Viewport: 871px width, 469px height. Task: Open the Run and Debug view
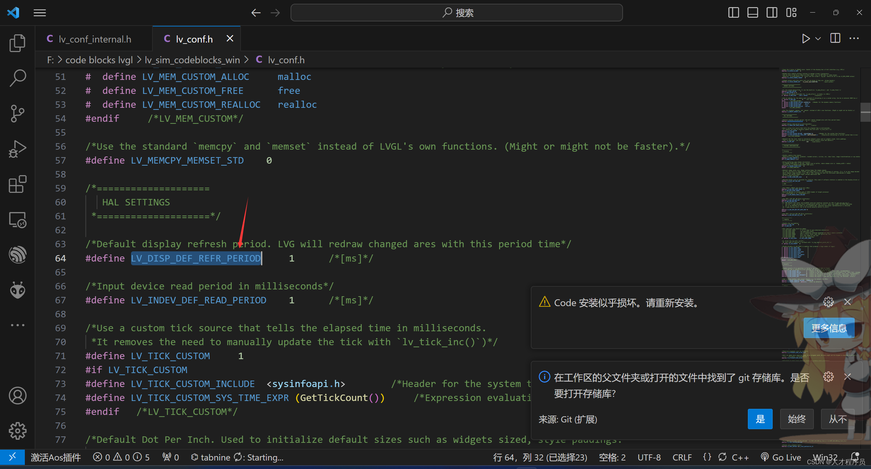point(17,149)
